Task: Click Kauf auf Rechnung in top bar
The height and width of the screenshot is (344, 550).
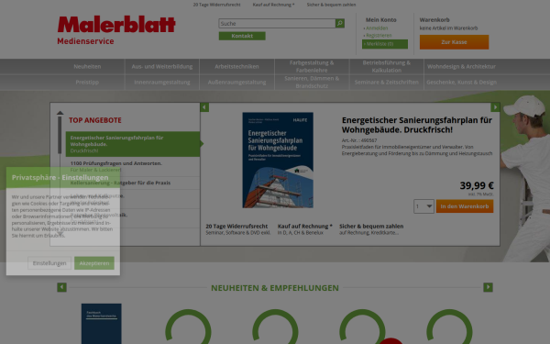Action: click(x=273, y=5)
